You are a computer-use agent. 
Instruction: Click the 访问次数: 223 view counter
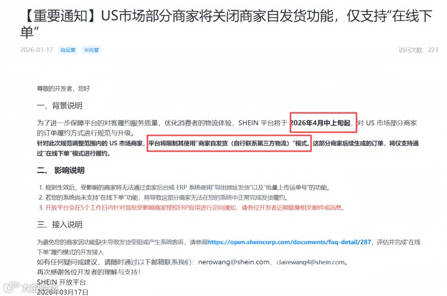(x=418, y=50)
